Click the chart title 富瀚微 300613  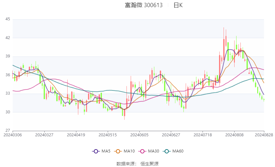coord(144,5)
